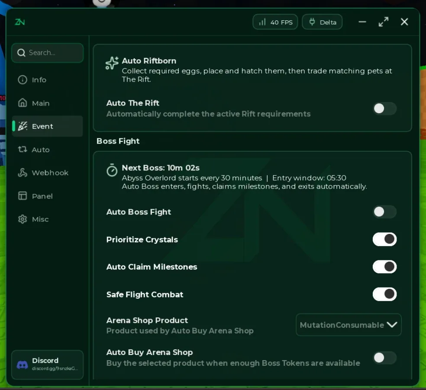Click the ZN logo icon
Viewport: 426px width, 390px height.
(x=19, y=22)
